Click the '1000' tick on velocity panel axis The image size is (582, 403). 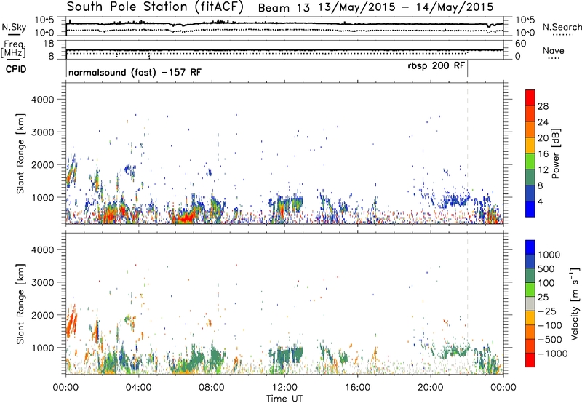43,348
